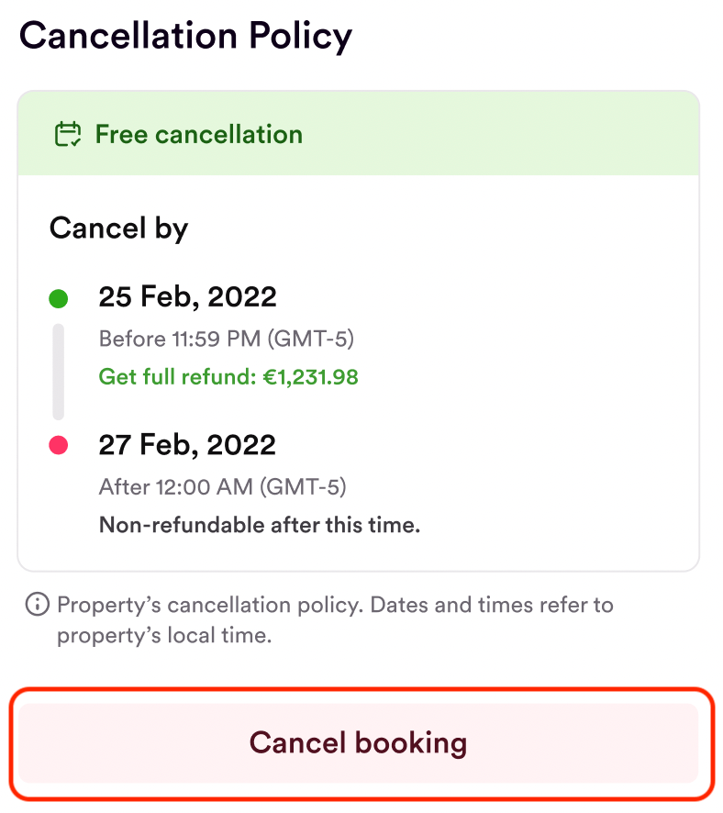The width and height of the screenshot is (723, 813).
Task: Click the Before 11:59 PM text
Action: 181,339
